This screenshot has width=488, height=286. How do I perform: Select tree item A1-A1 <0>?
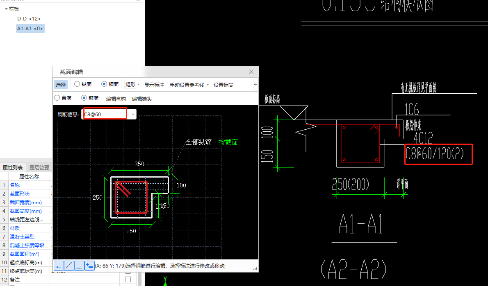(x=30, y=29)
